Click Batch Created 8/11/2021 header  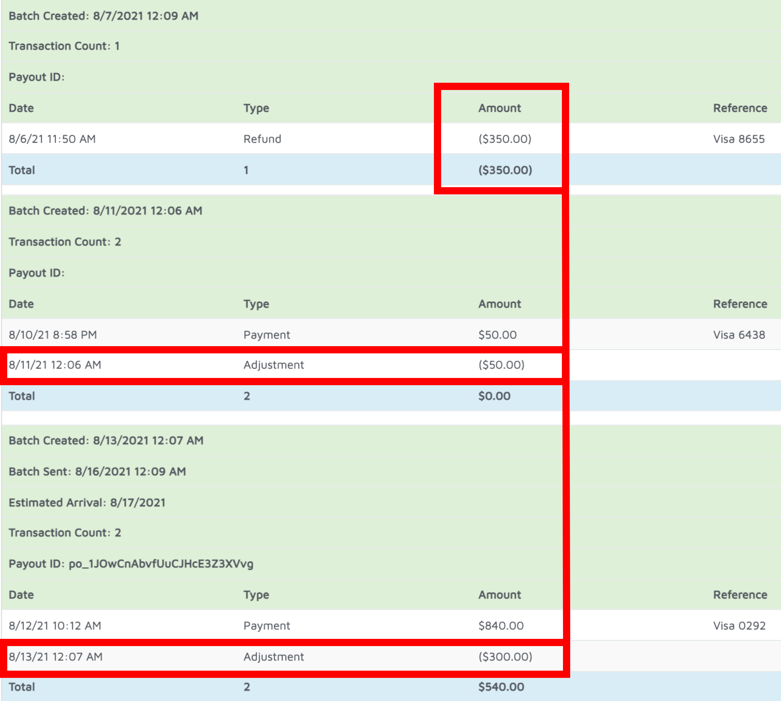click(105, 211)
